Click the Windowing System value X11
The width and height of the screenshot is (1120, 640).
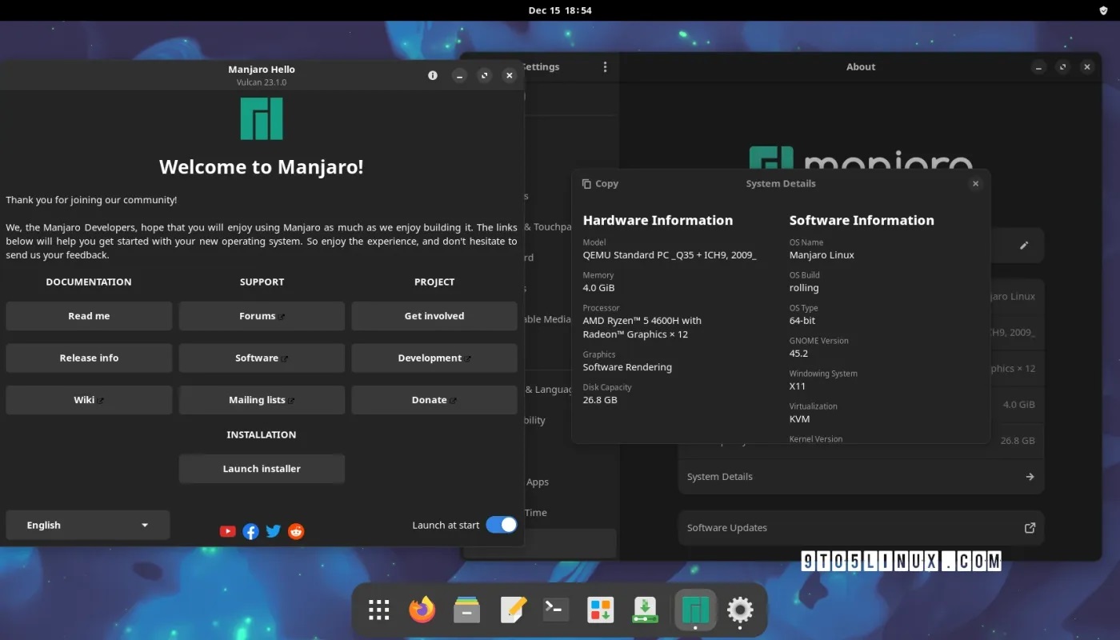[797, 386]
